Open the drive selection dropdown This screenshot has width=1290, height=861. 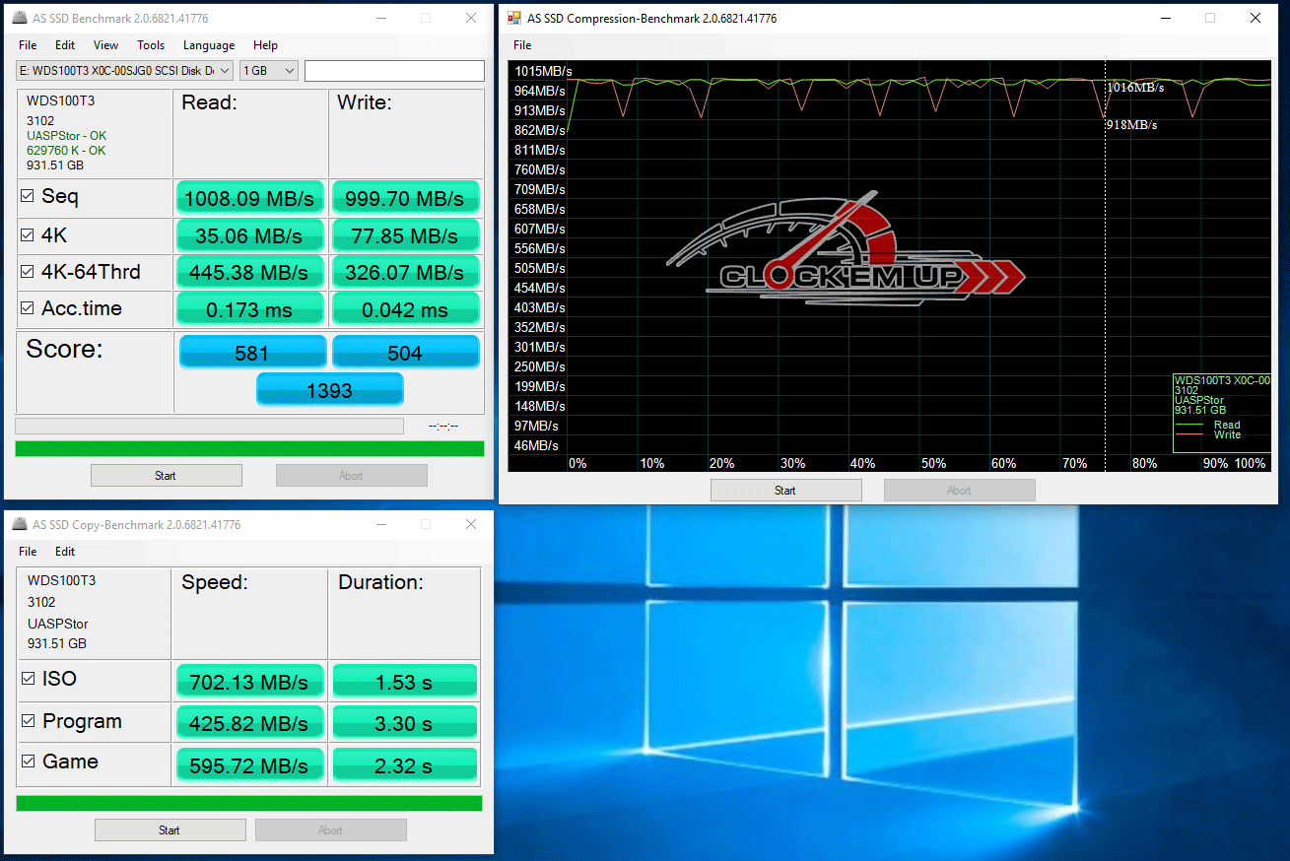(x=125, y=71)
